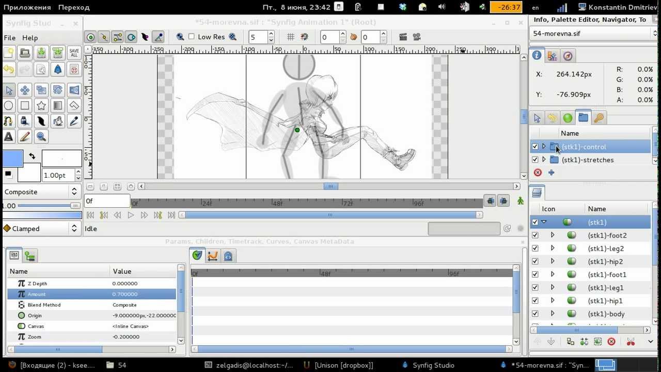The width and height of the screenshot is (661, 372).
Task: Select the Amount parameter row
Action: tap(92, 294)
